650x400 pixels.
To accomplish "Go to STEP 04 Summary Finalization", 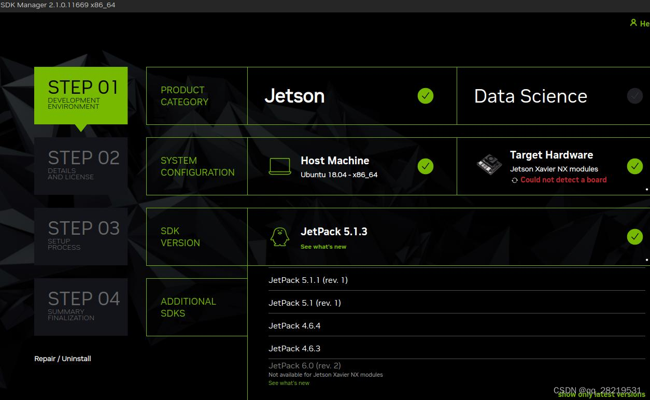I will (81, 307).
